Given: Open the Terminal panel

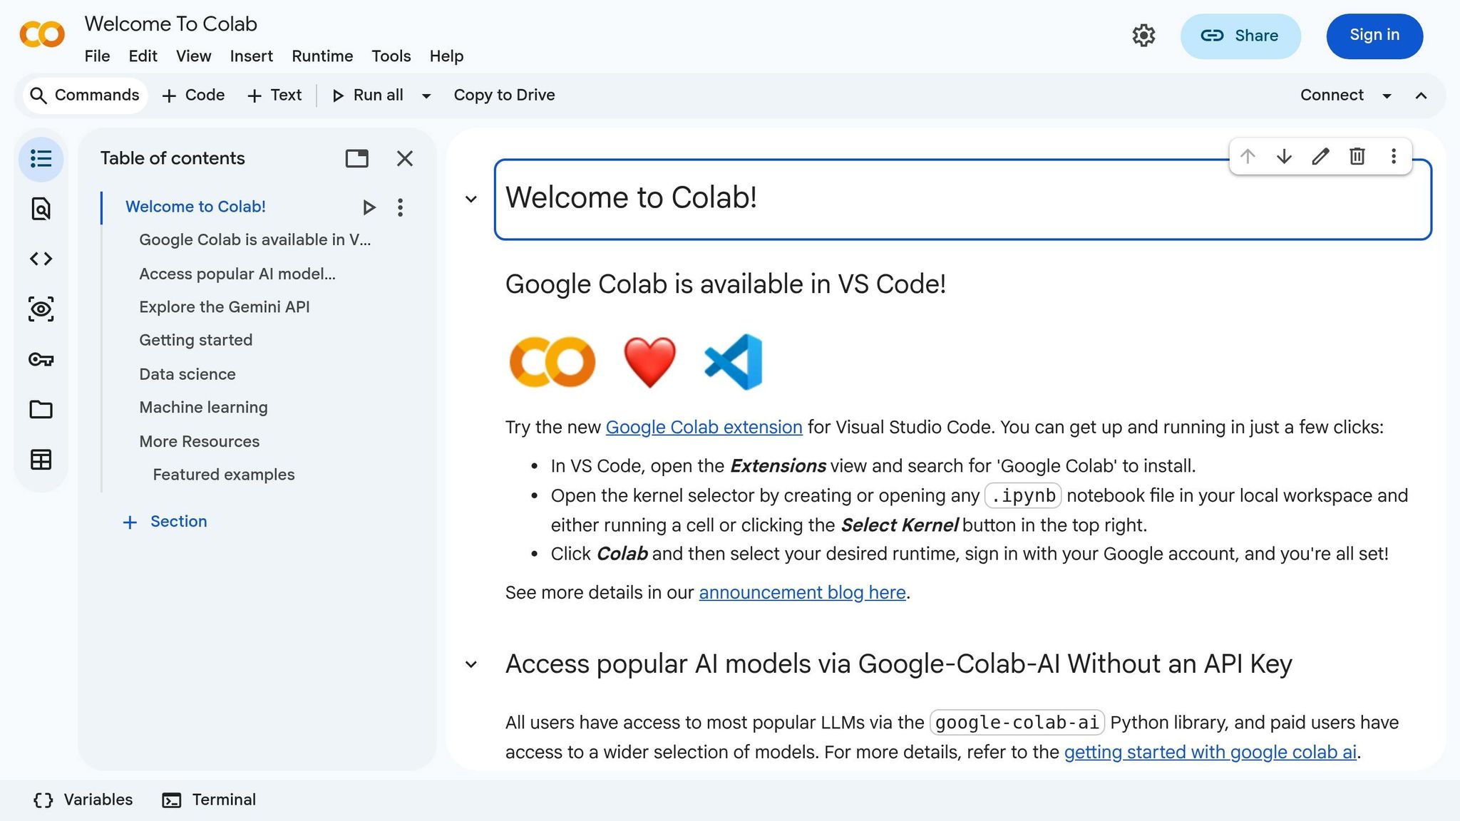Looking at the screenshot, I should click(x=209, y=800).
